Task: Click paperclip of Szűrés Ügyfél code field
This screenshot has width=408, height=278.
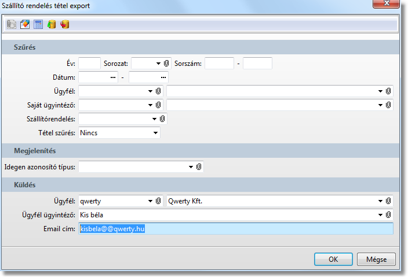Action: 158,91
